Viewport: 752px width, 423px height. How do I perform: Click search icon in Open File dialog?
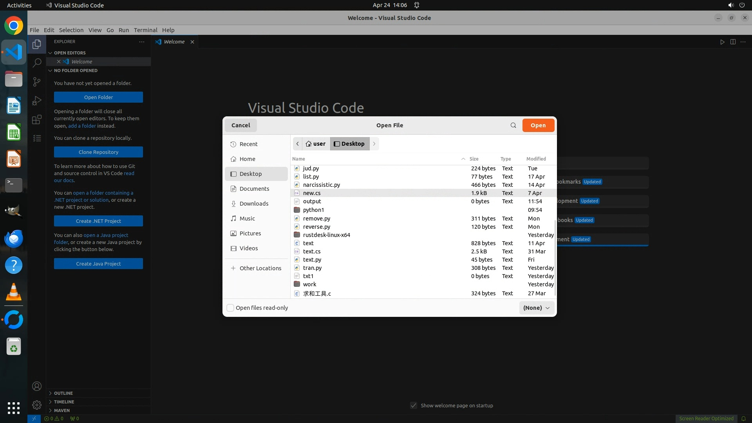tap(513, 125)
